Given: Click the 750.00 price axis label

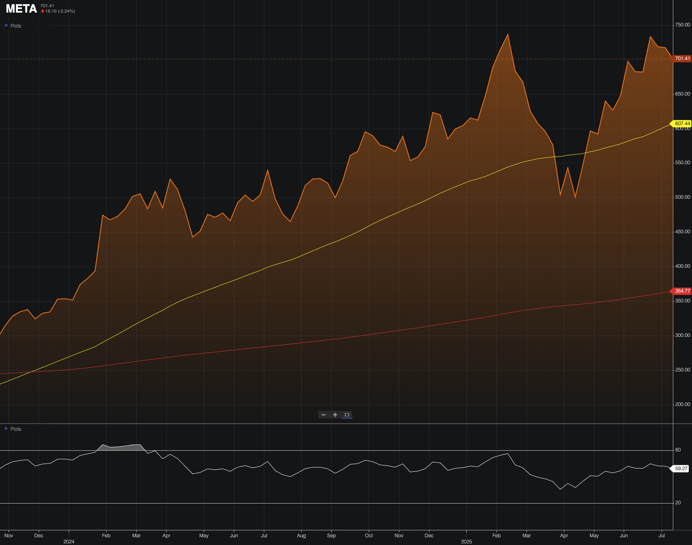Looking at the screenshot, I should 683,25.
